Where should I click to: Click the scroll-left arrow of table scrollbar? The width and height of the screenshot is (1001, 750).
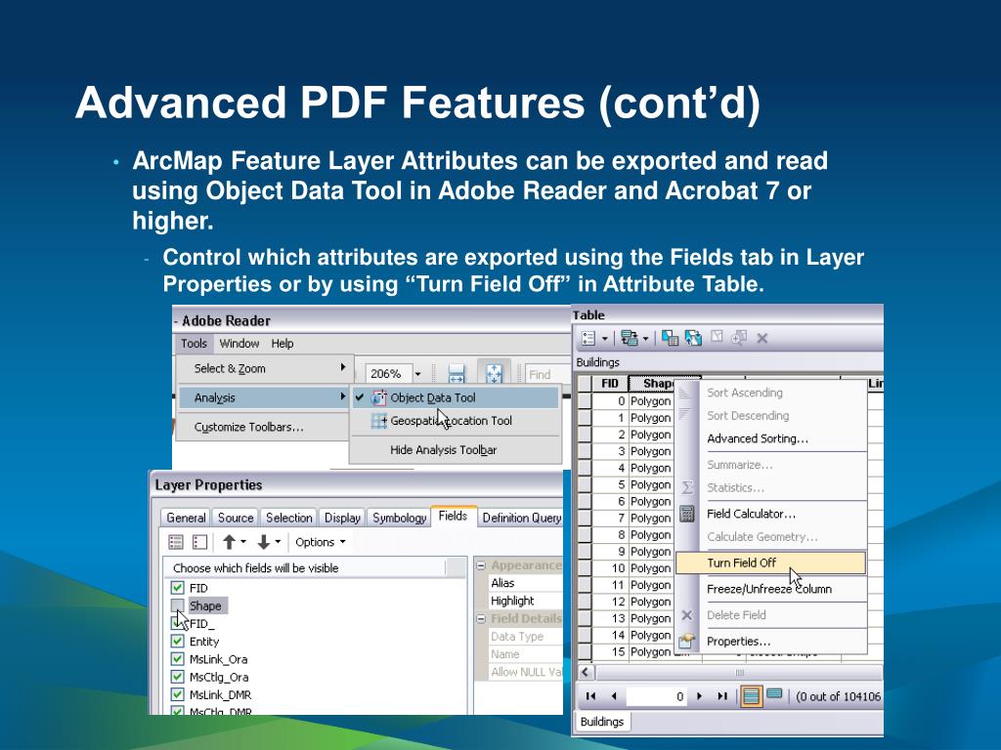coord(587,672)
